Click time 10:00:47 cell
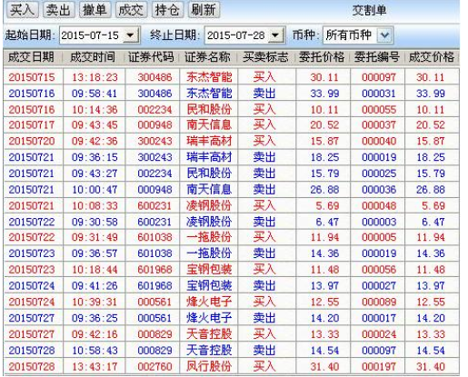The image size is (468, 377). [95, 190]
